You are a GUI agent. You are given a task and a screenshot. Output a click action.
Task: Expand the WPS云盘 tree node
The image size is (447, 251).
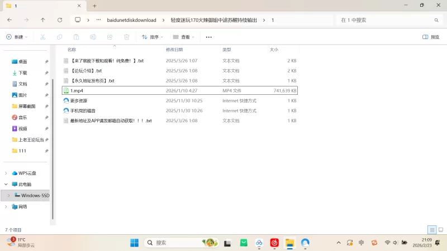[x=6, y=173]
